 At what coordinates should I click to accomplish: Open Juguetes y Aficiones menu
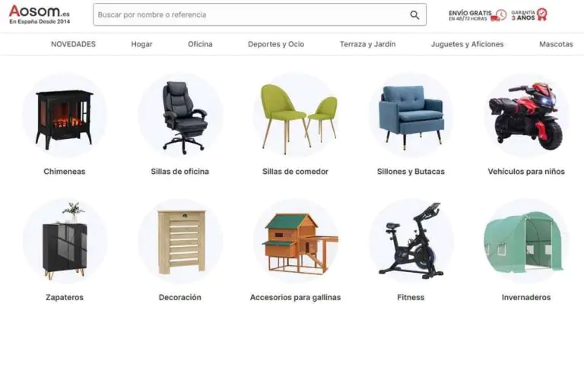[x=467, y=44]
